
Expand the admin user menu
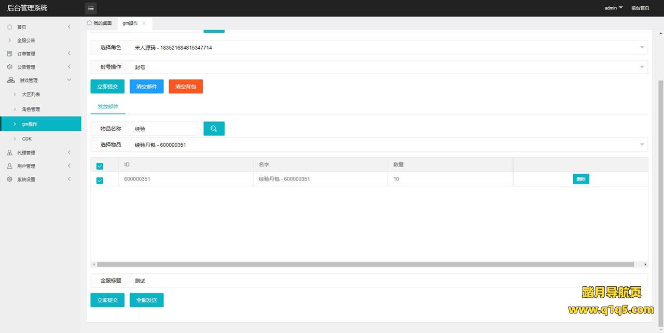(x=614, y=8)
